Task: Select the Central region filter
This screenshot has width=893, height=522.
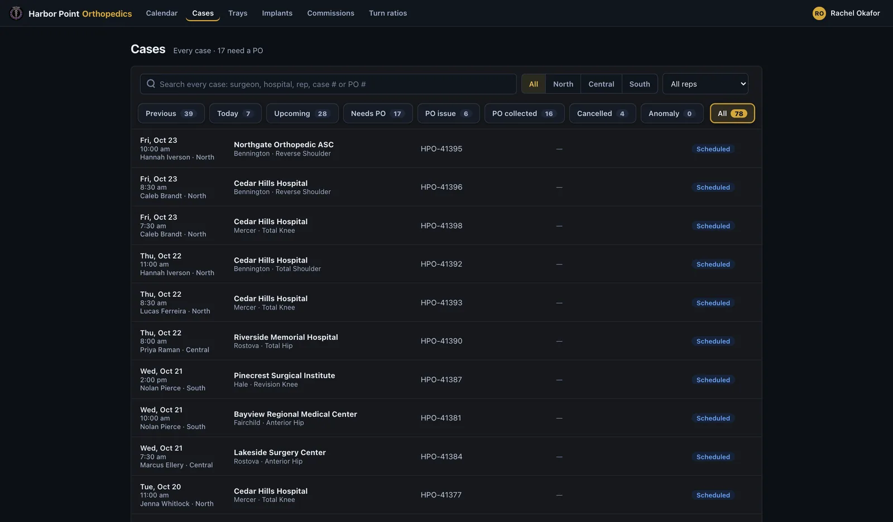Action: click(x=601, y=84)
